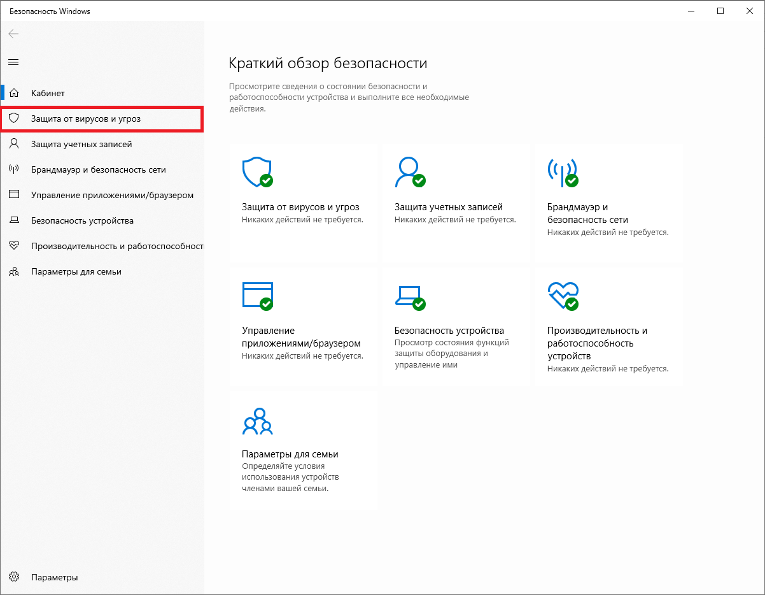
Task: Click the large heart health icon tile
Action: [x=563, y=296]
